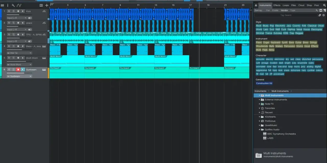Collapse the Spitfire Audio folder
This screenshot has height=163, width=327.
(x=259, y=130)
